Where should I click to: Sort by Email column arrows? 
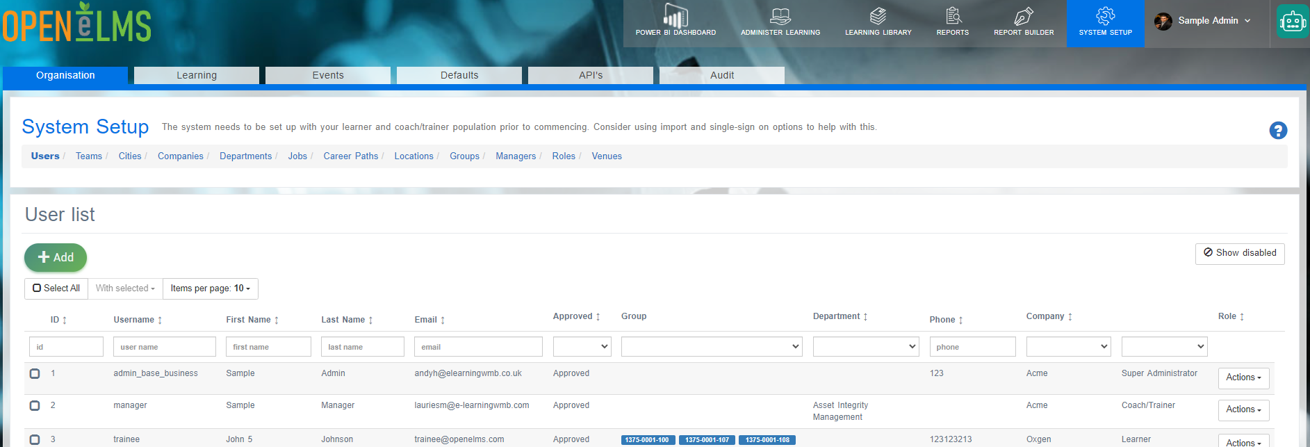point(443,320)
